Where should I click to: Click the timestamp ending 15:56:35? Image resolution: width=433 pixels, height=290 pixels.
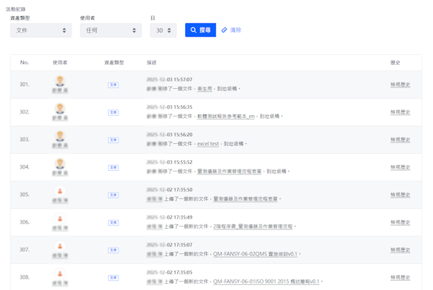[x=170, y=107]
